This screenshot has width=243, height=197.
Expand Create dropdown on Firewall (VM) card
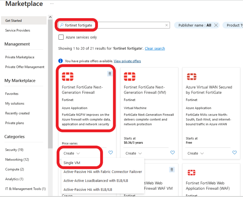tap(134, 153)
